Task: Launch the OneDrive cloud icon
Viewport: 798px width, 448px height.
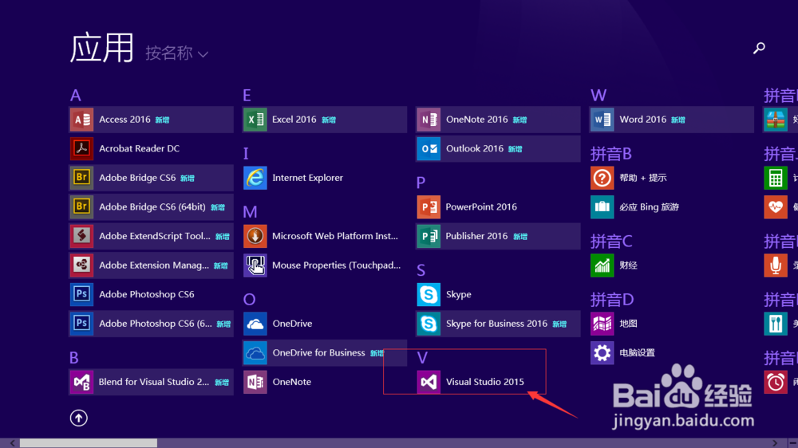Action: (x=255, y=324)
